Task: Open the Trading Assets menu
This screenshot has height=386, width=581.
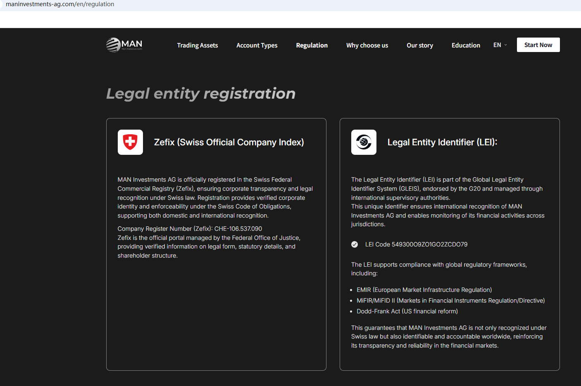Action: point(197,45)
